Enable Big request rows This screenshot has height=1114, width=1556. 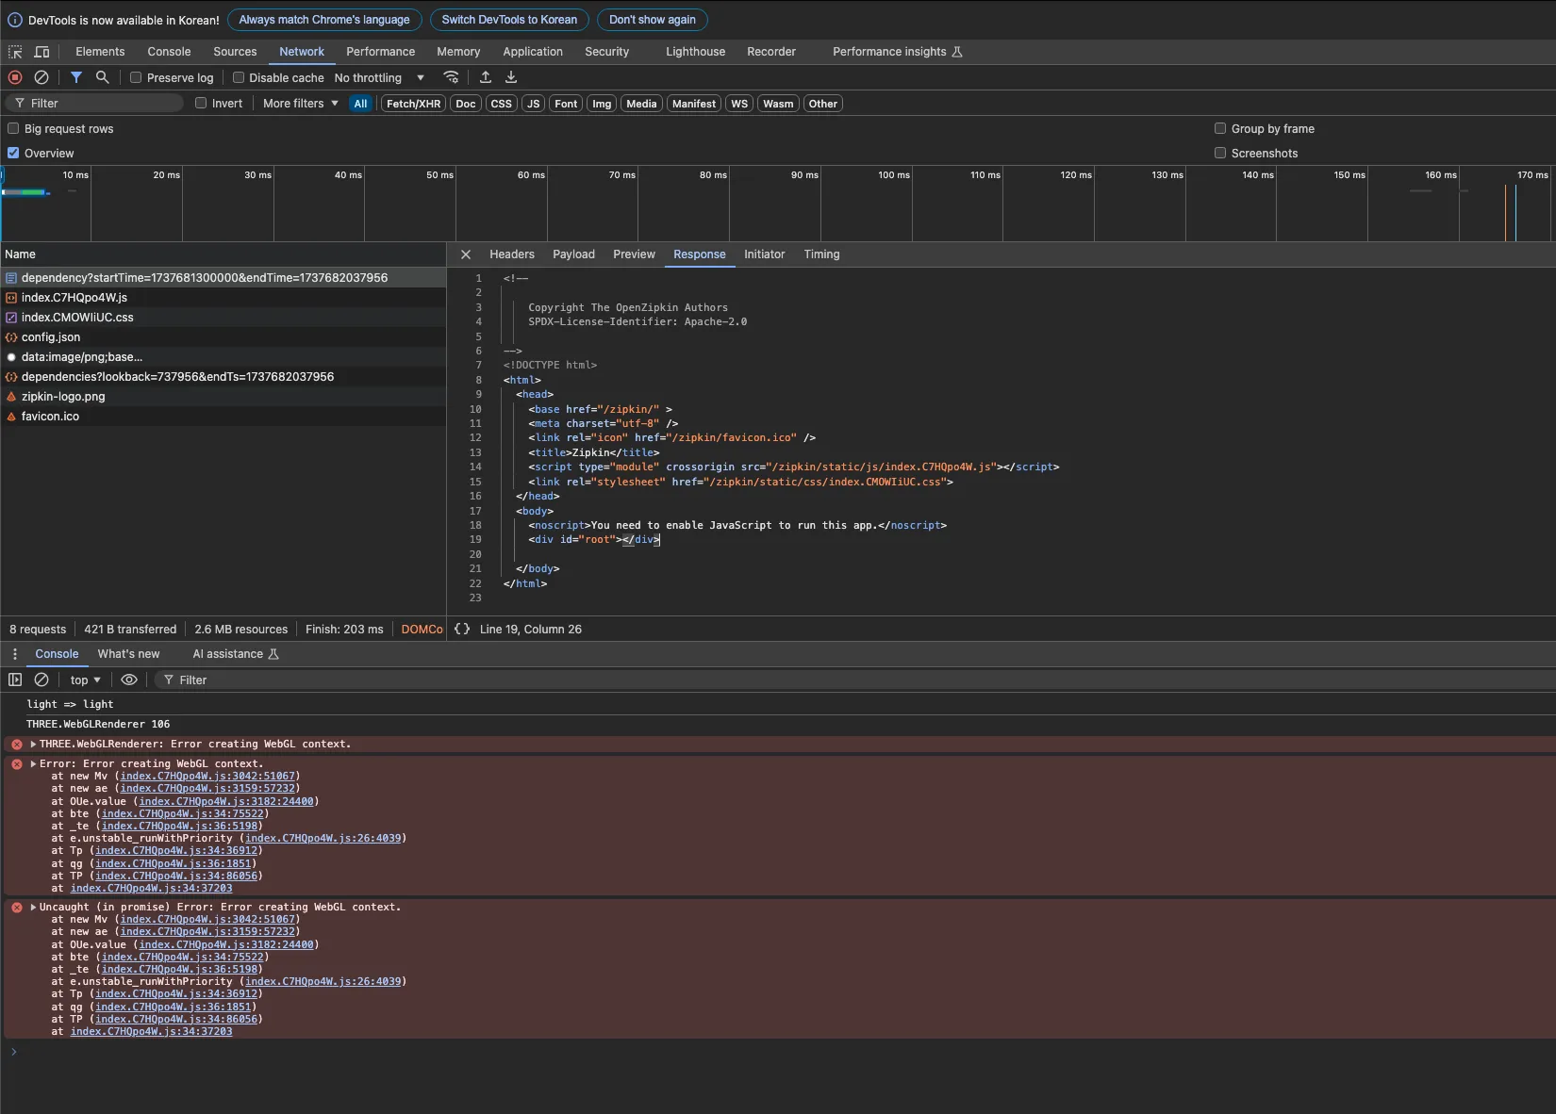pos(13,128)
